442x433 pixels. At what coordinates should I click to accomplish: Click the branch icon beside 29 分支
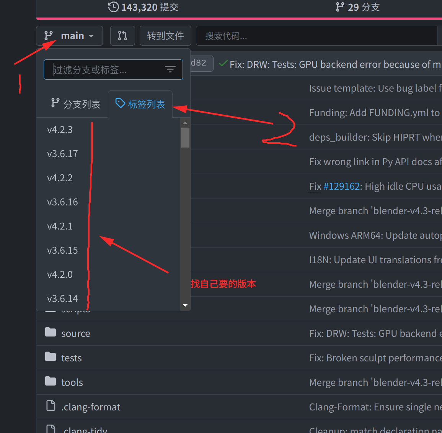click(340, 7)
